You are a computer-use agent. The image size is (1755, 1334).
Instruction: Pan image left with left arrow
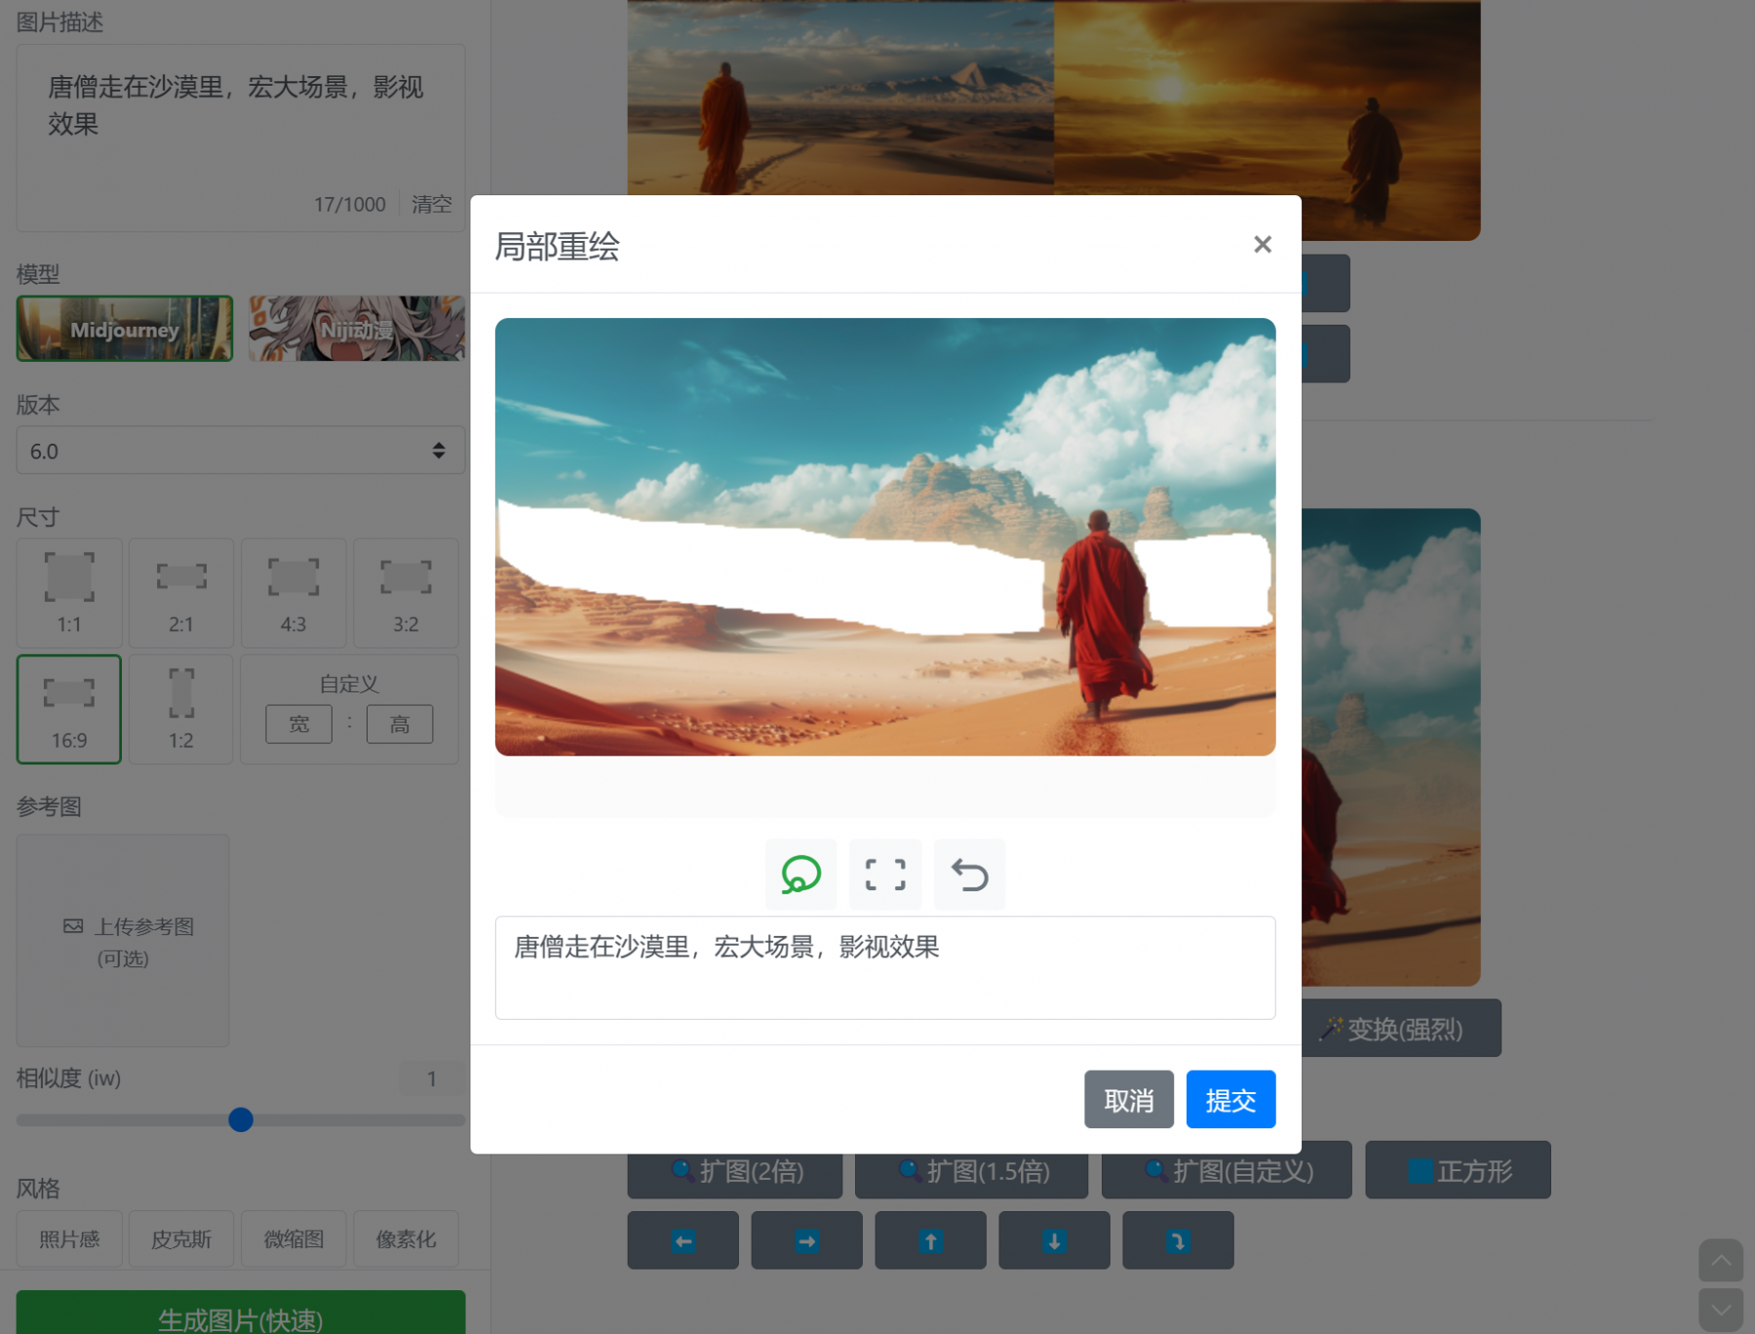coord(683,1240)
